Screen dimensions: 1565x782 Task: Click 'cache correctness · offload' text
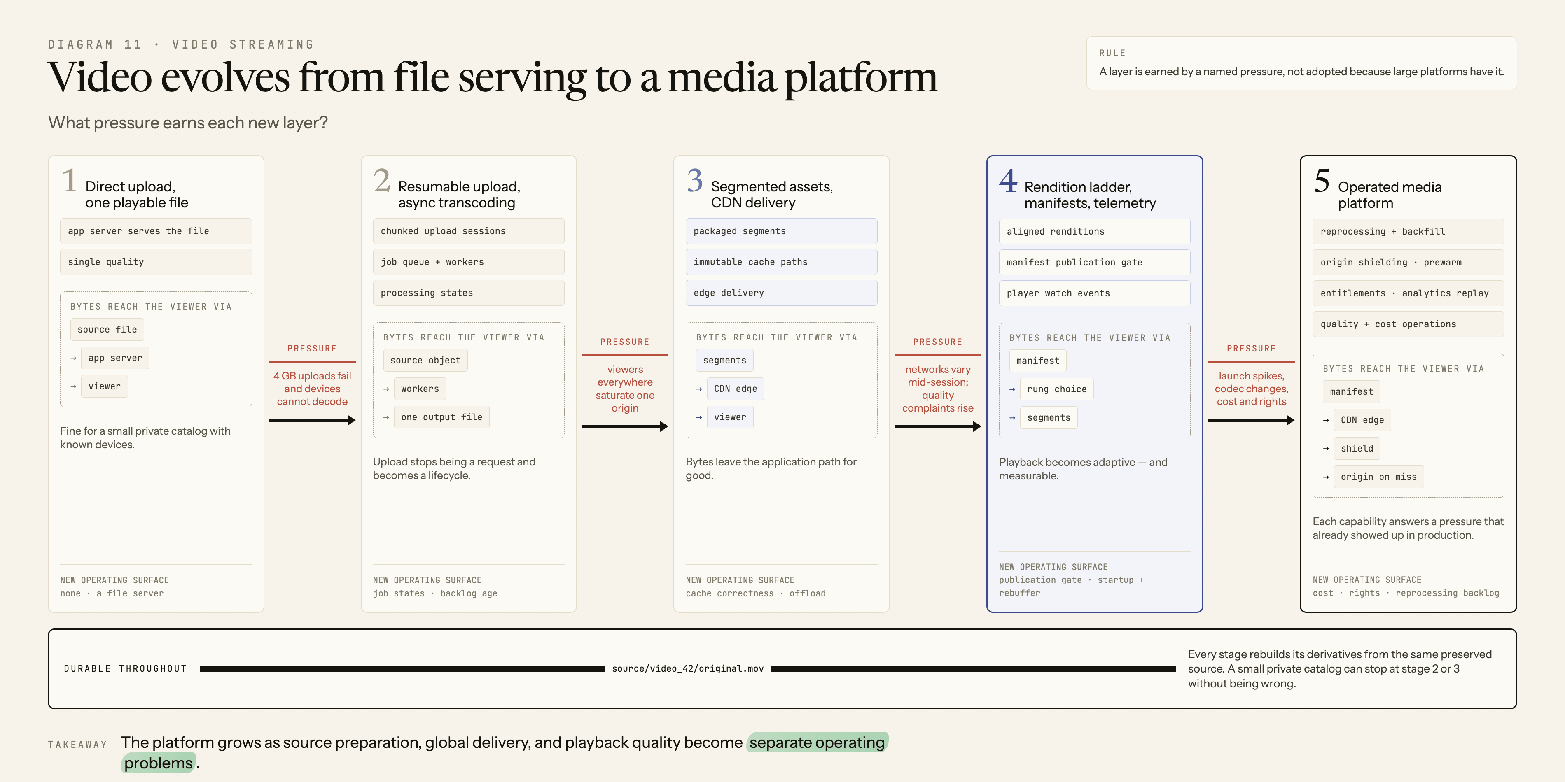(x=755, y=594)
